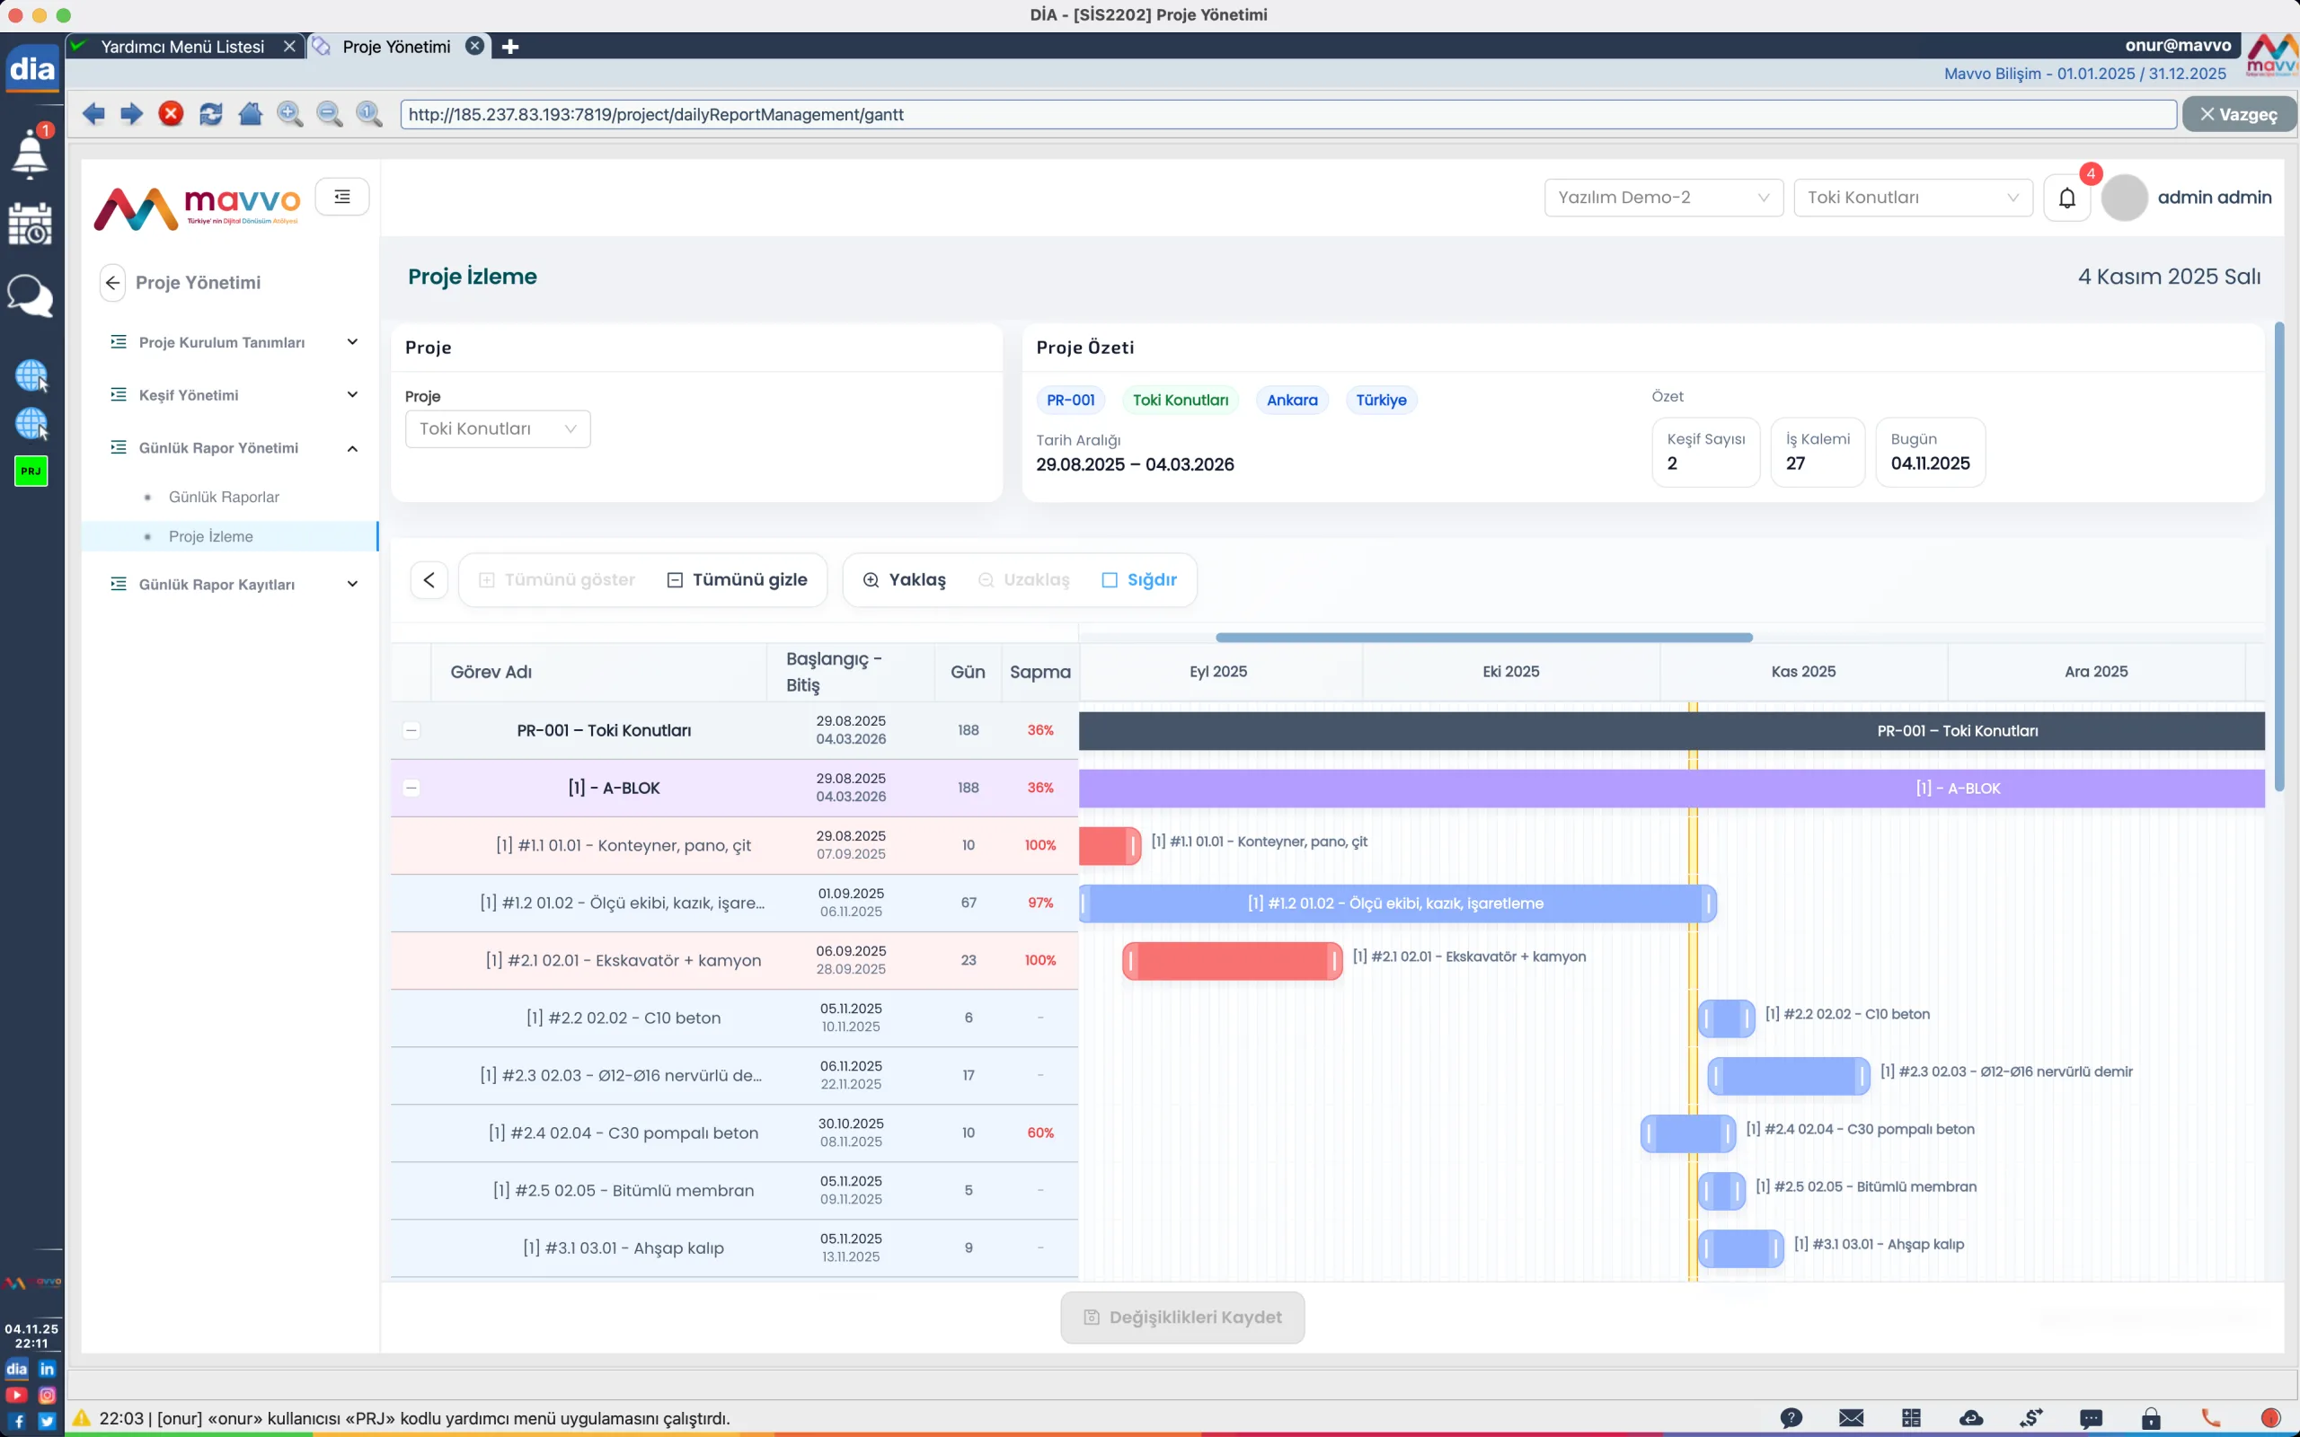This screenshot has height=1437, width=2300.
Task: Collapse the [1] A-BLOK group row
Action: tap(411, 788)
